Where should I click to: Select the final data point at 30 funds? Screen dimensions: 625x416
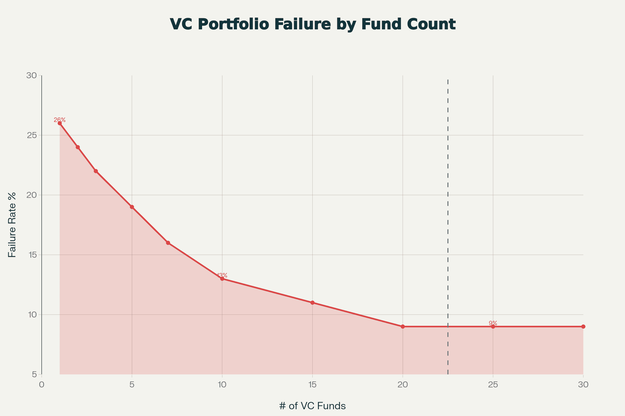(583, 327)
